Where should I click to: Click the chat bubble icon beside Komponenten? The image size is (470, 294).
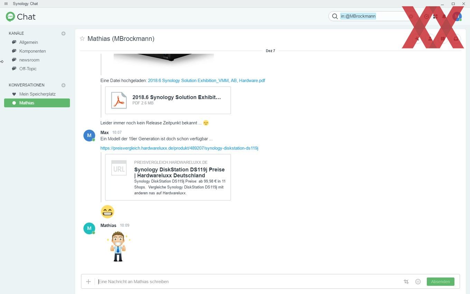click(14, 51)
